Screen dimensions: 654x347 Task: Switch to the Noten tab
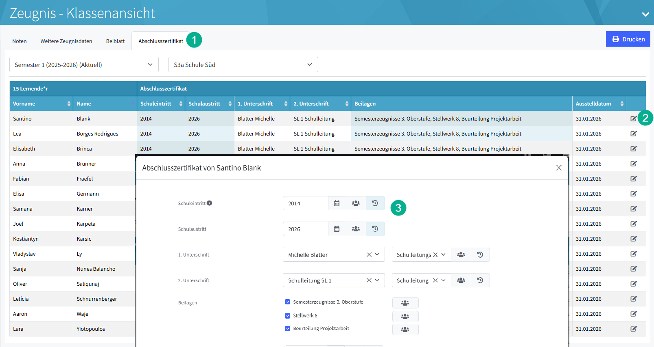click(20, 41)
